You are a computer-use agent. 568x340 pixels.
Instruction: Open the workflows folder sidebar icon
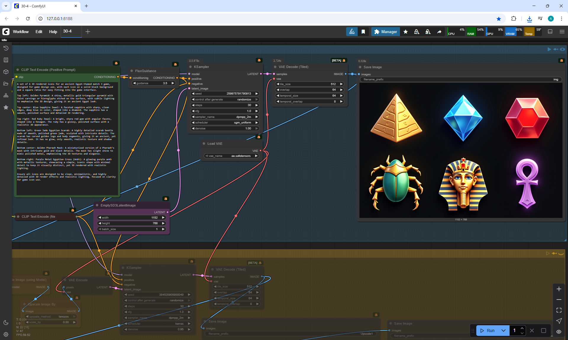pyautogui.click(x=6, y=84)
